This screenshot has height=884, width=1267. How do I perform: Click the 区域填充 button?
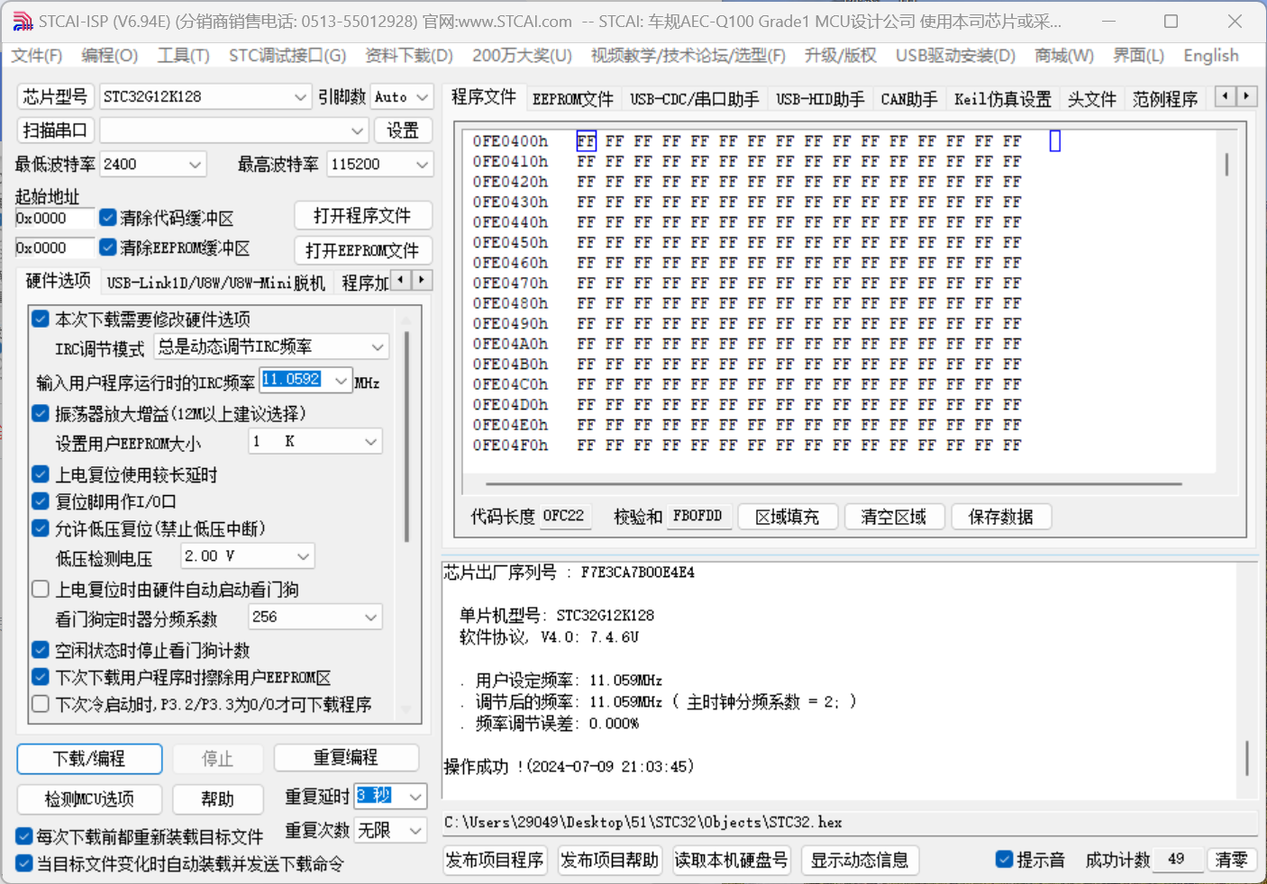coord(788,517)
